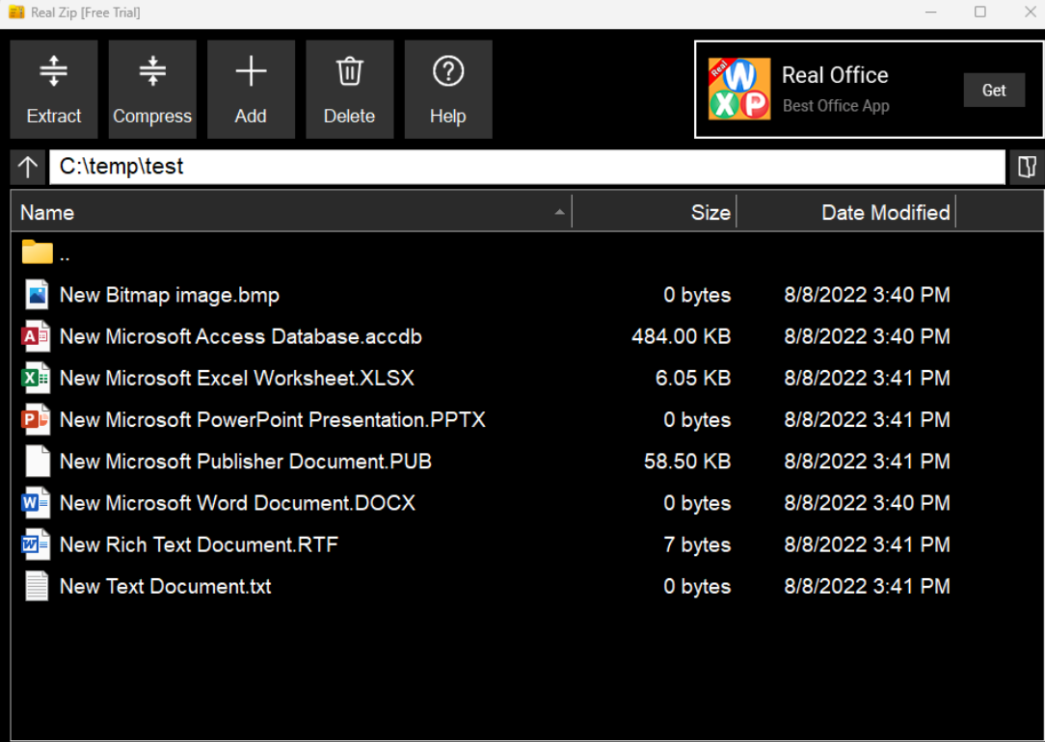Select New Rich Text Document.RTF
This screenshot has width=1045, height=742.
(x=199, y=545)
